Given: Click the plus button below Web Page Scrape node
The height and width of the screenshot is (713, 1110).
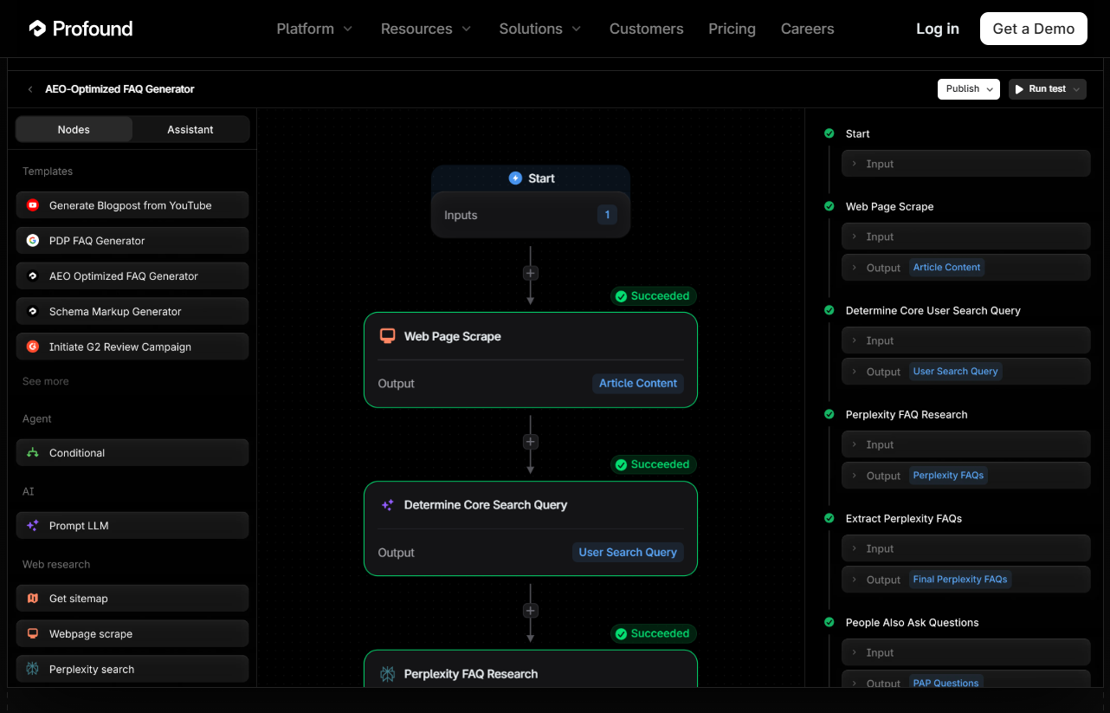Looking at the screenshot, I should coord(531,442).
